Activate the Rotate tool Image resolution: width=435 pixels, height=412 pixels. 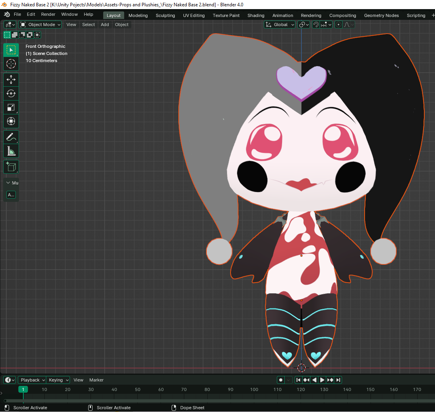11,93
